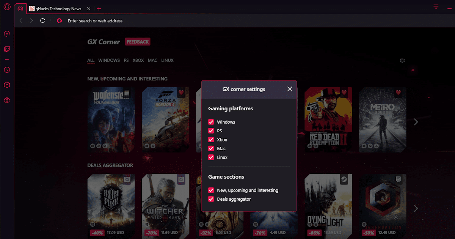Select the PS platform filter tab
This screenshot has height=239, width=455.
[x=126, y=60]
